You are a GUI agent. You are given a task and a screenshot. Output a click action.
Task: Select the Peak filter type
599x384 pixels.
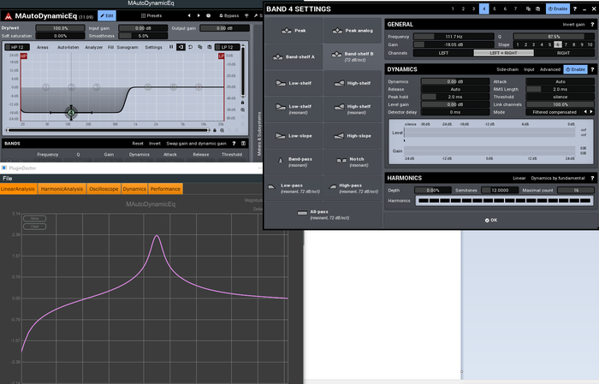click(294, 31)
